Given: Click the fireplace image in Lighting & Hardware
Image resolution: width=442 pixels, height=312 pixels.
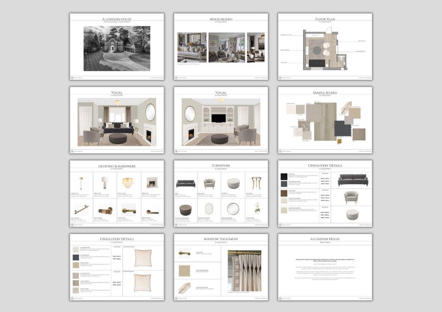Looking at the screenshot, I should [152, 183].
